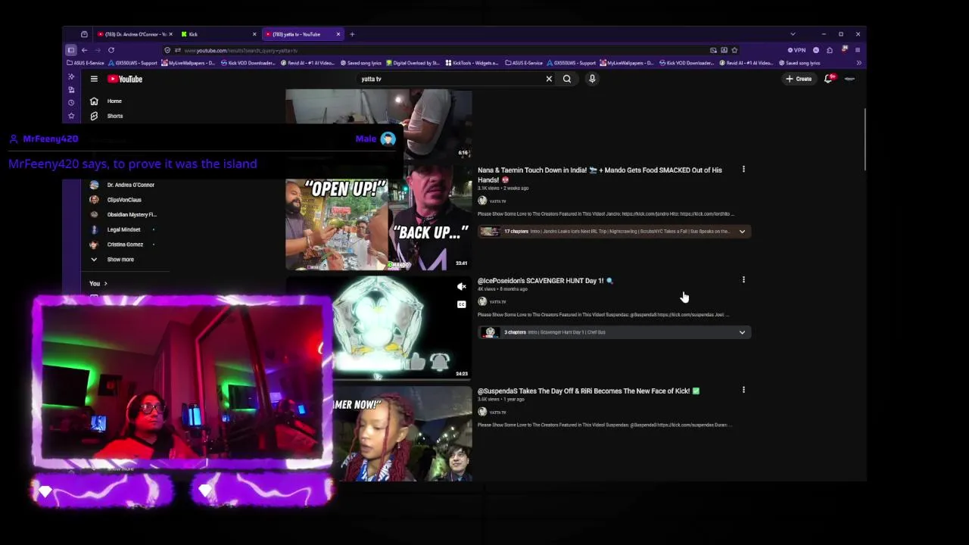Click the YouTube logo
The height and width of the screenshot is (545, 969).
(x=125, y=79)
